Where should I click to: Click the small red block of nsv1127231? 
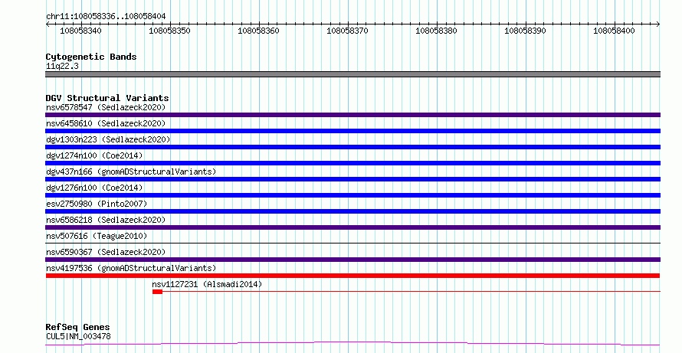point(157,292)
